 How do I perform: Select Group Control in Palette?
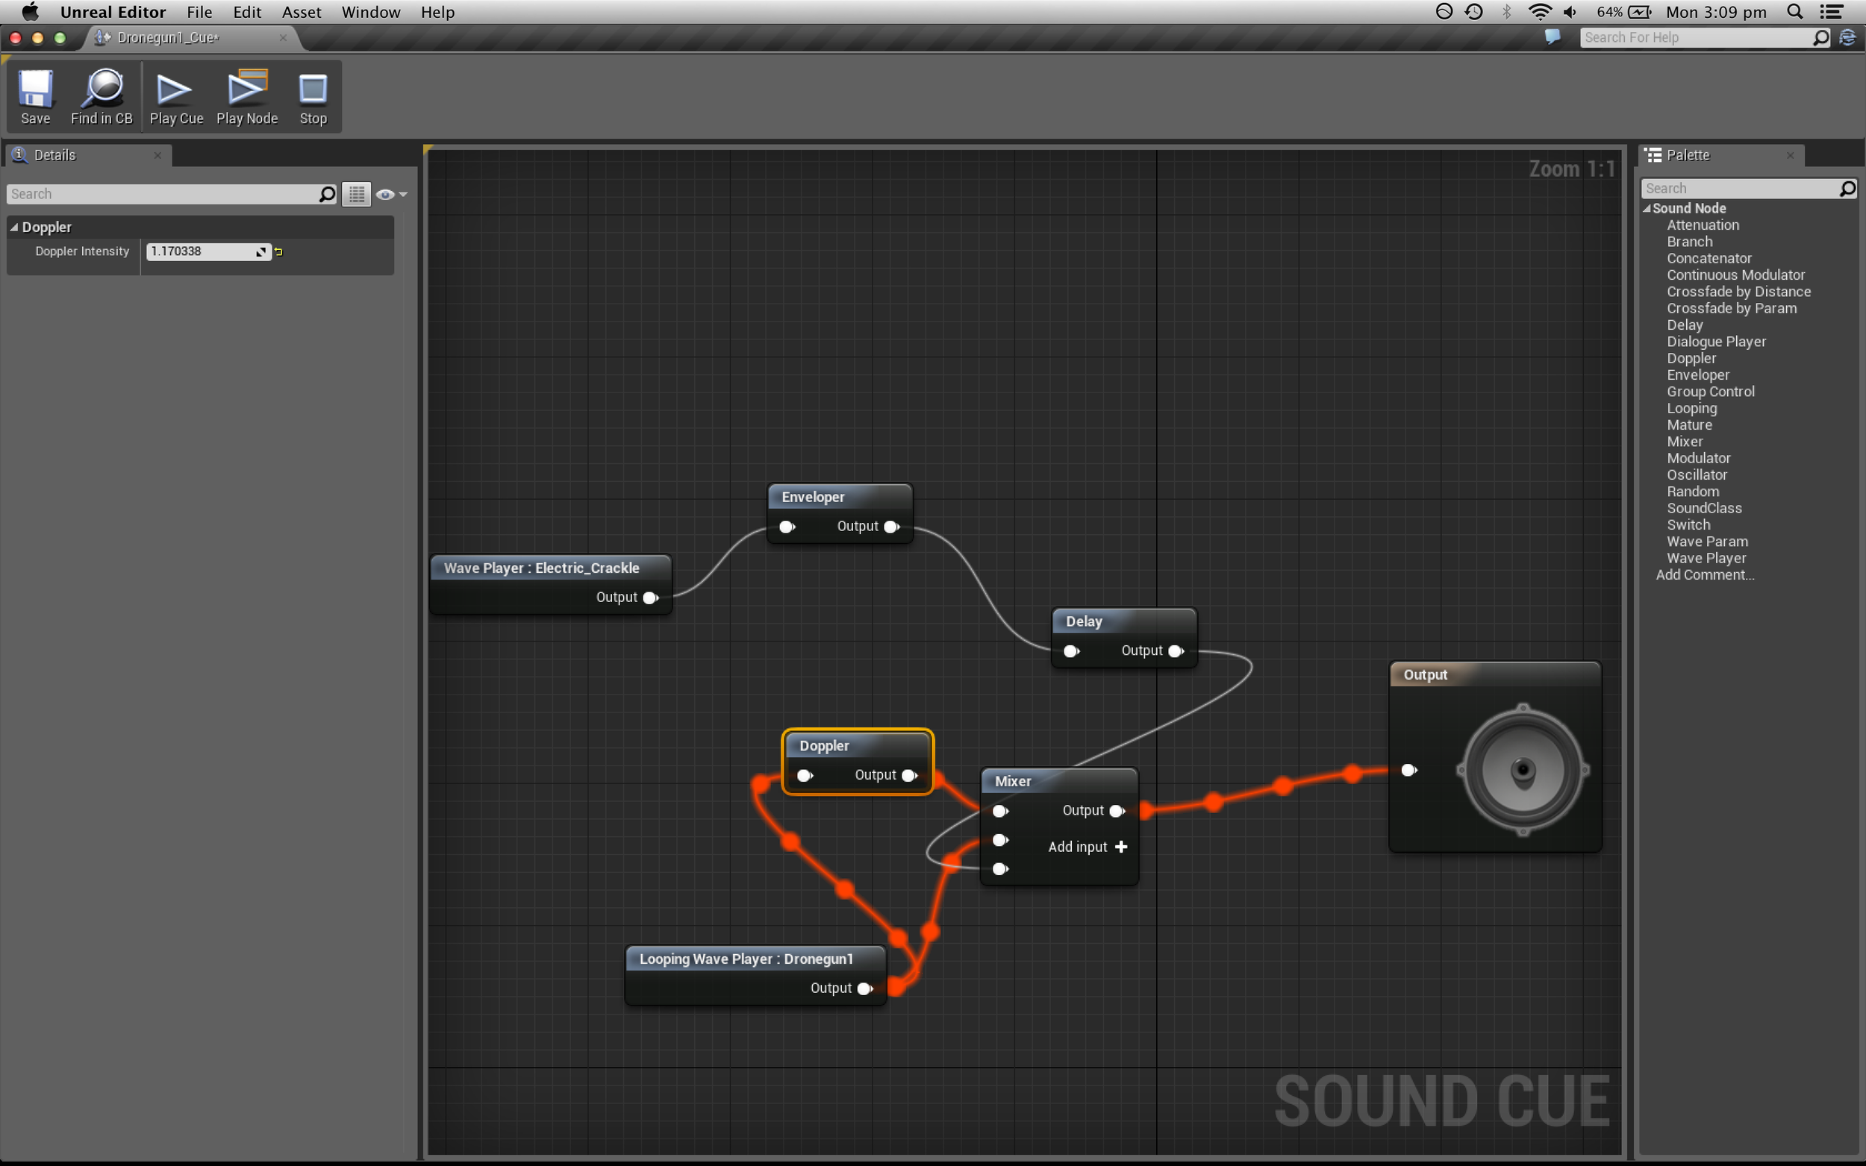pos(1710,391)
